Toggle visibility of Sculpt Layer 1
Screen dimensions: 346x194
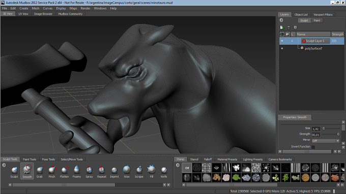coord(282,41)
